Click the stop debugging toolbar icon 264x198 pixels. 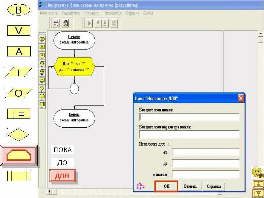pos(114,23)
